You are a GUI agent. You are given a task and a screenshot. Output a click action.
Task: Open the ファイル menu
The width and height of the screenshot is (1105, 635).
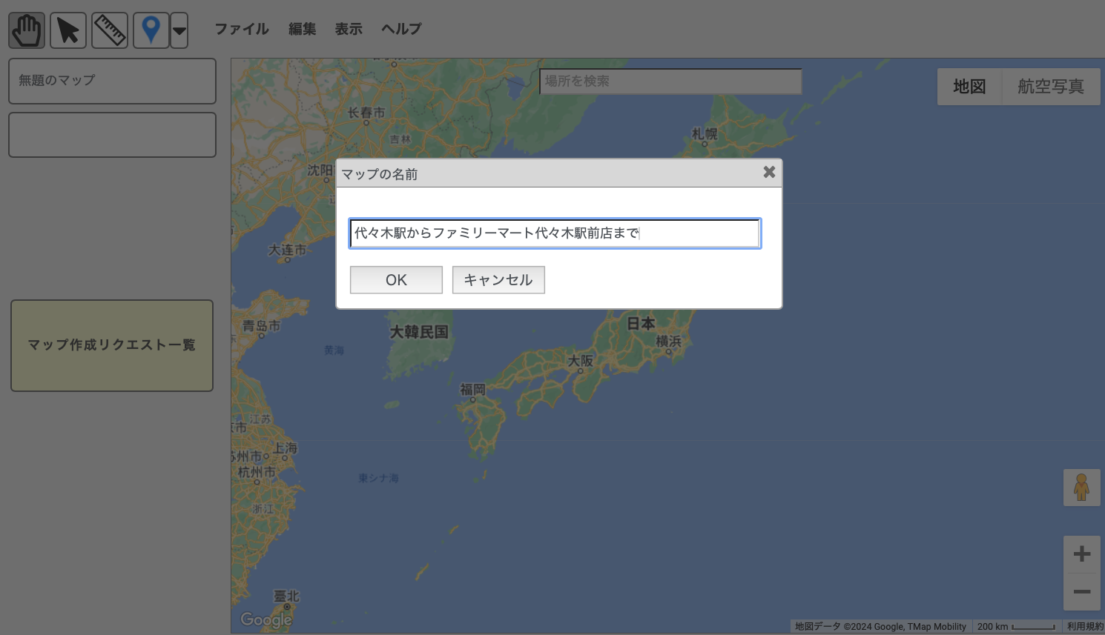coord(242,29)
